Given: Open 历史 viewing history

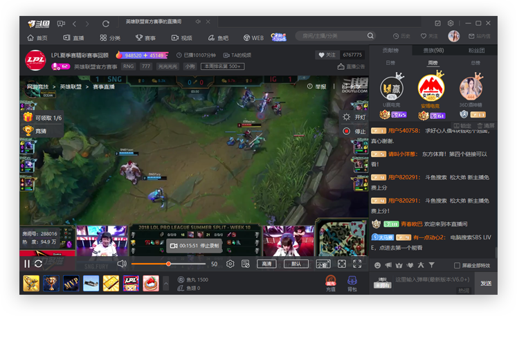Looking at the screenshot, I should tap(401, 36).
